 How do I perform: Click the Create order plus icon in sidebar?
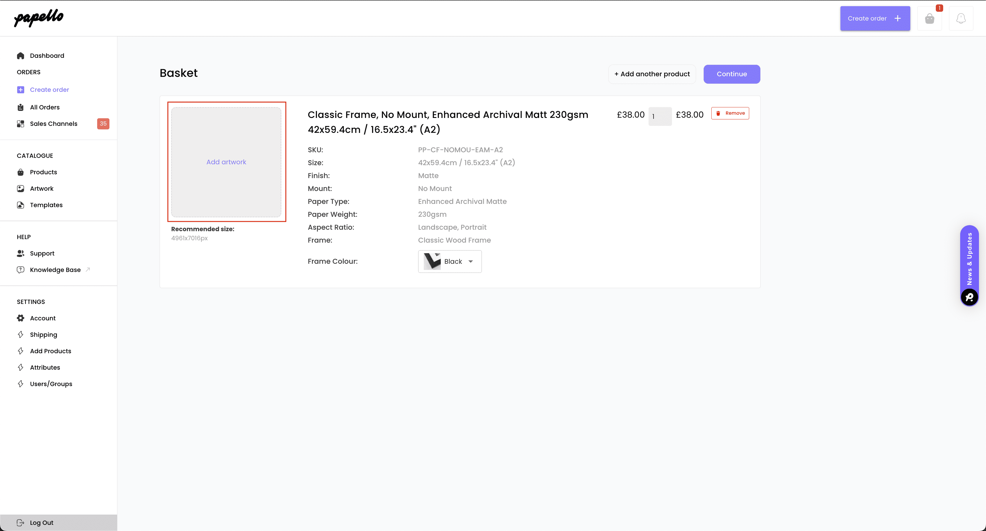21,90
